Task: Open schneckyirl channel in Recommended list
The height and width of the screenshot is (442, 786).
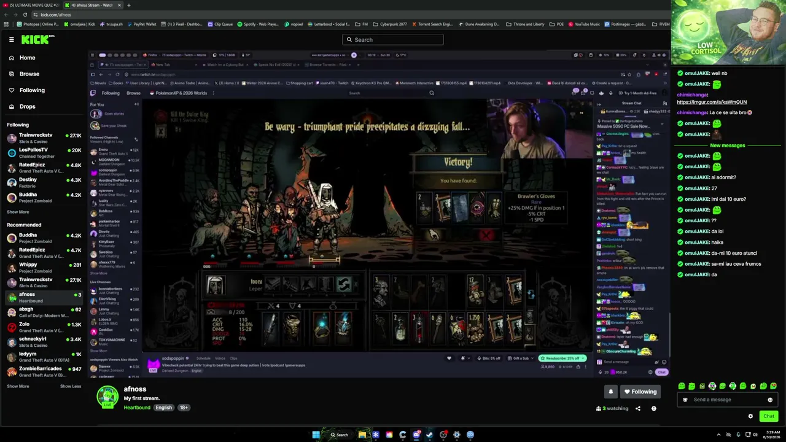Action: 44,342
